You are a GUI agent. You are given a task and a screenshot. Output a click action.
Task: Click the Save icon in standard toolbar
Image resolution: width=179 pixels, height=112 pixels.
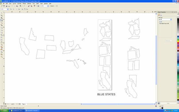7,6
